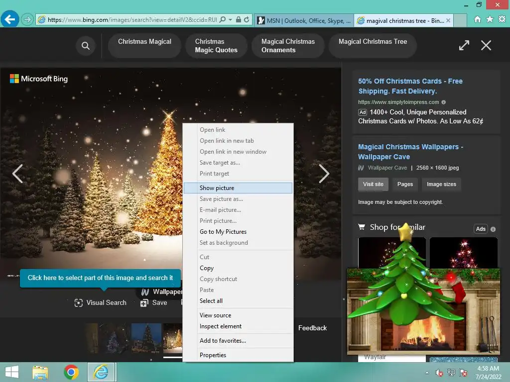
Task: Click the browser Back arrow button
Action: click(10, 19)
